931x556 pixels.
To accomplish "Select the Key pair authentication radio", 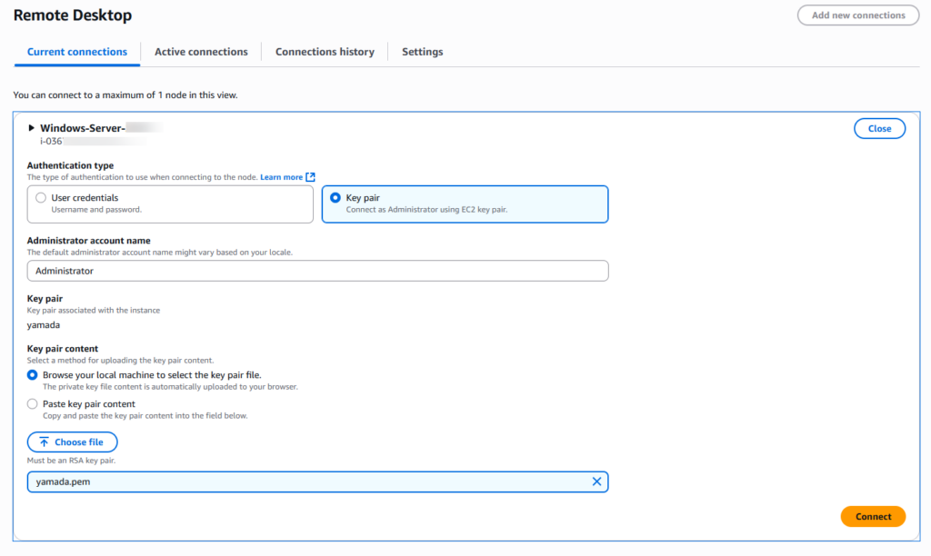I will (335, 198).
